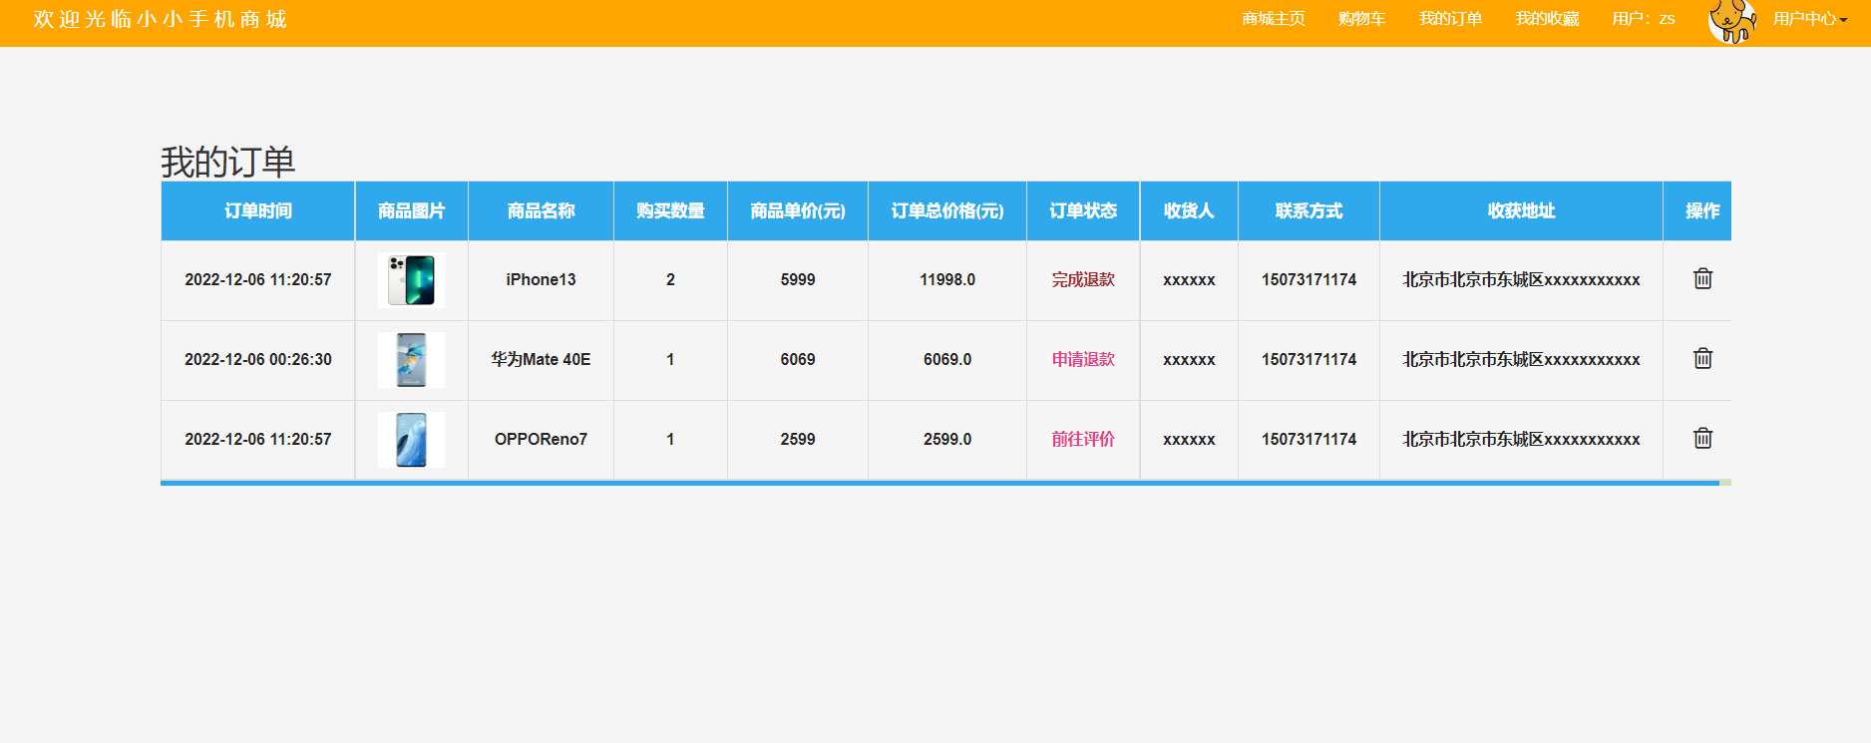Click the 2022-12-06 00:26:30 order time

click(x=258, y=360)
